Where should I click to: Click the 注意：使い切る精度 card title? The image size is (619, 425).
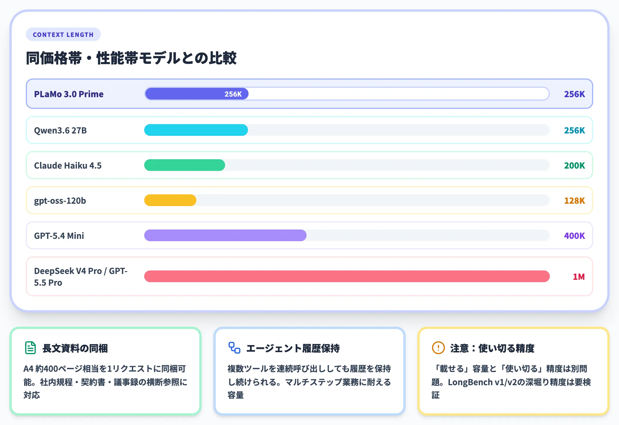(492, 348)
